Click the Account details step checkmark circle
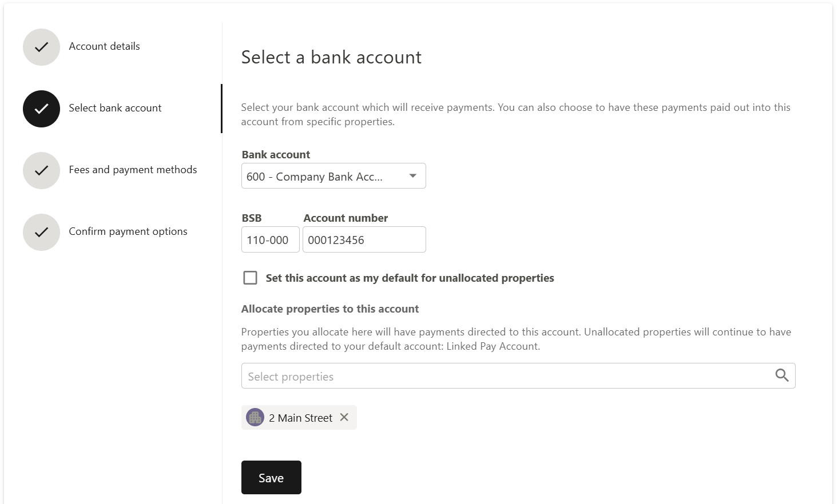The image size is (838, 504). click(x=41, y=47)
